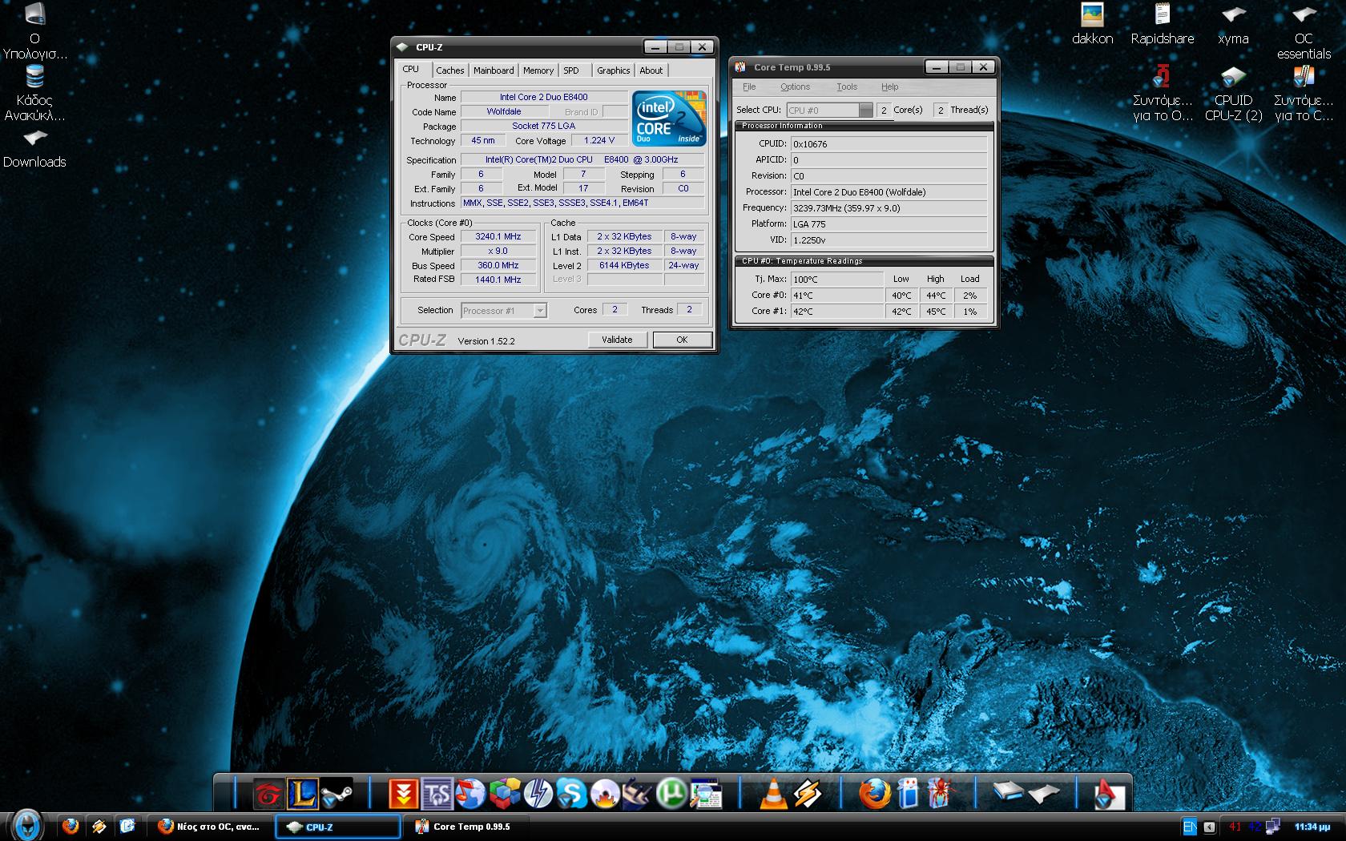Click the Frequency field in Core Temp

tap(889, 208)
